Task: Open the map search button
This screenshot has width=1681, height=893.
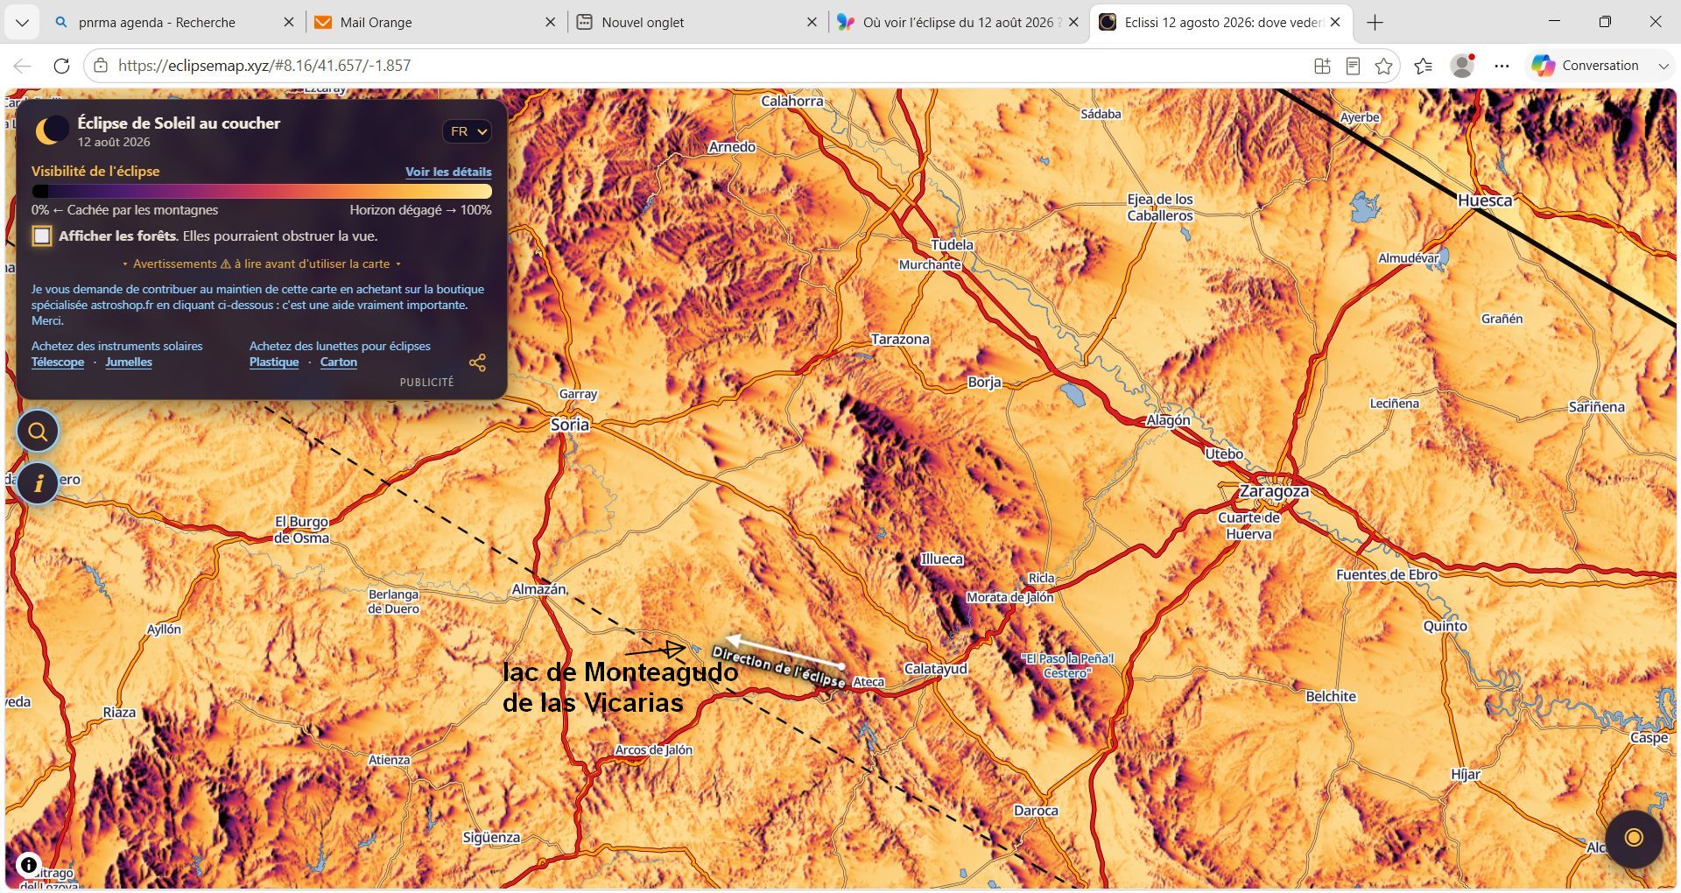Action: [38, 431]
